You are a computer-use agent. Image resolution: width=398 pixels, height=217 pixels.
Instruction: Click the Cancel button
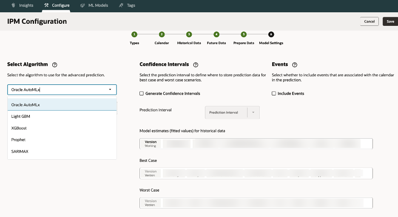[x=369, y=22]
